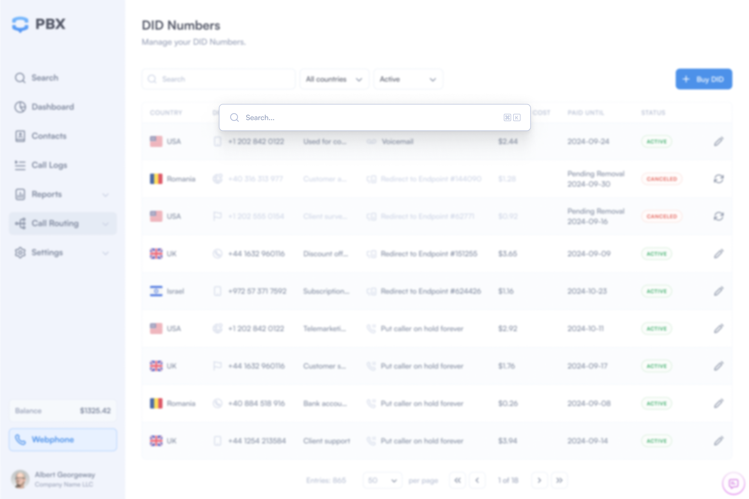The width and height of the screenshot is (749, 499).
Task: Click edit pencil on UK Client support row
Action: click(718, 441)
